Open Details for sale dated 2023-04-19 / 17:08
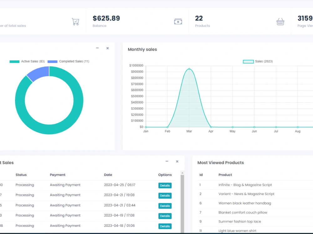The height and width of the screenshot is (234, 313). click(165, 216)
